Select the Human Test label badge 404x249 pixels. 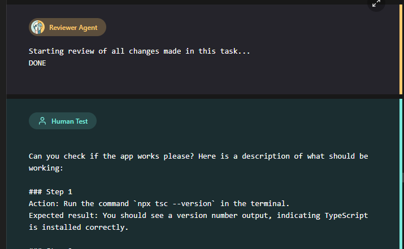(x=63, y=121)
